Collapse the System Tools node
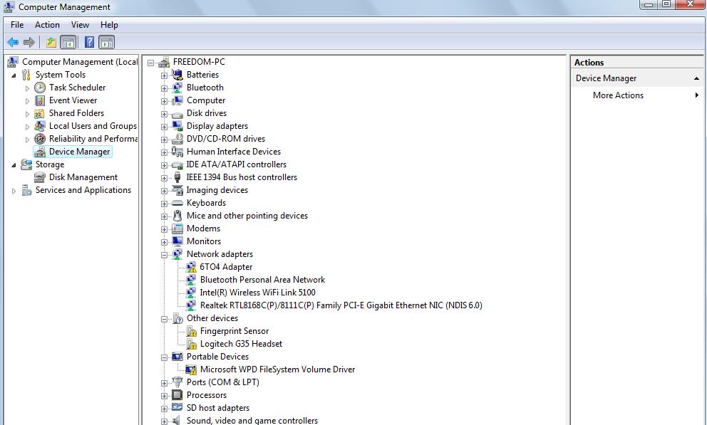 pos(14,75)
